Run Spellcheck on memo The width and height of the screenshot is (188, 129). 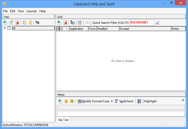pos(124,101)
